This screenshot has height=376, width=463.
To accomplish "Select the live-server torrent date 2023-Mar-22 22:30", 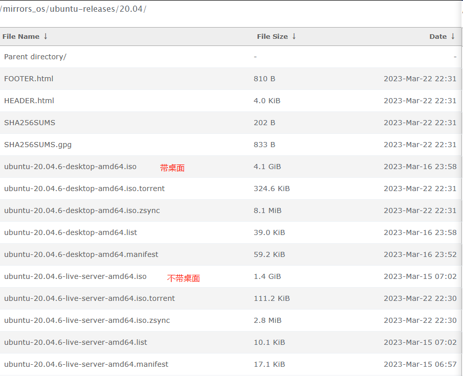I will (x=420, y=298).
